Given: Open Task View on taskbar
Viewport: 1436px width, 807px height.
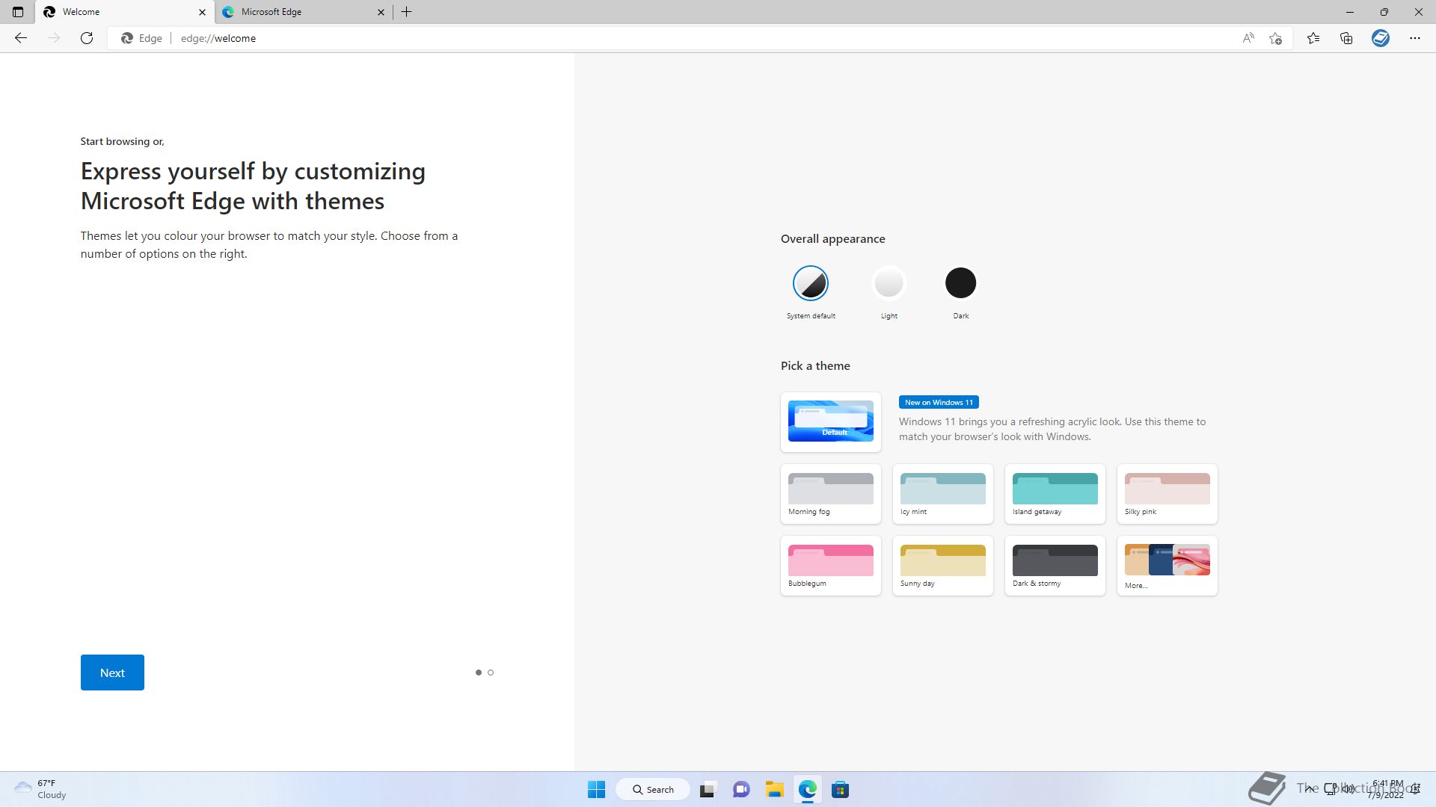Looking at the screenshot, I should pos(708,790).
